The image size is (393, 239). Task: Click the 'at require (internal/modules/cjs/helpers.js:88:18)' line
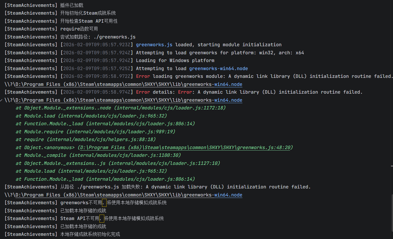[86, 140]
